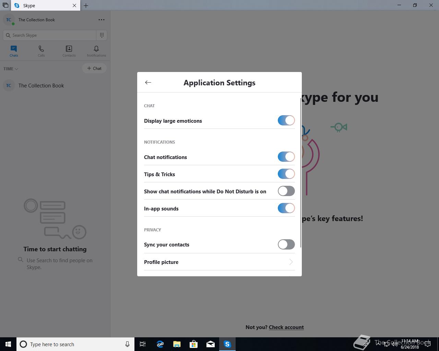This screenshot has height=351, width=439.
Task: Click the settings dialog scrollbar
Action: point(301,172)
